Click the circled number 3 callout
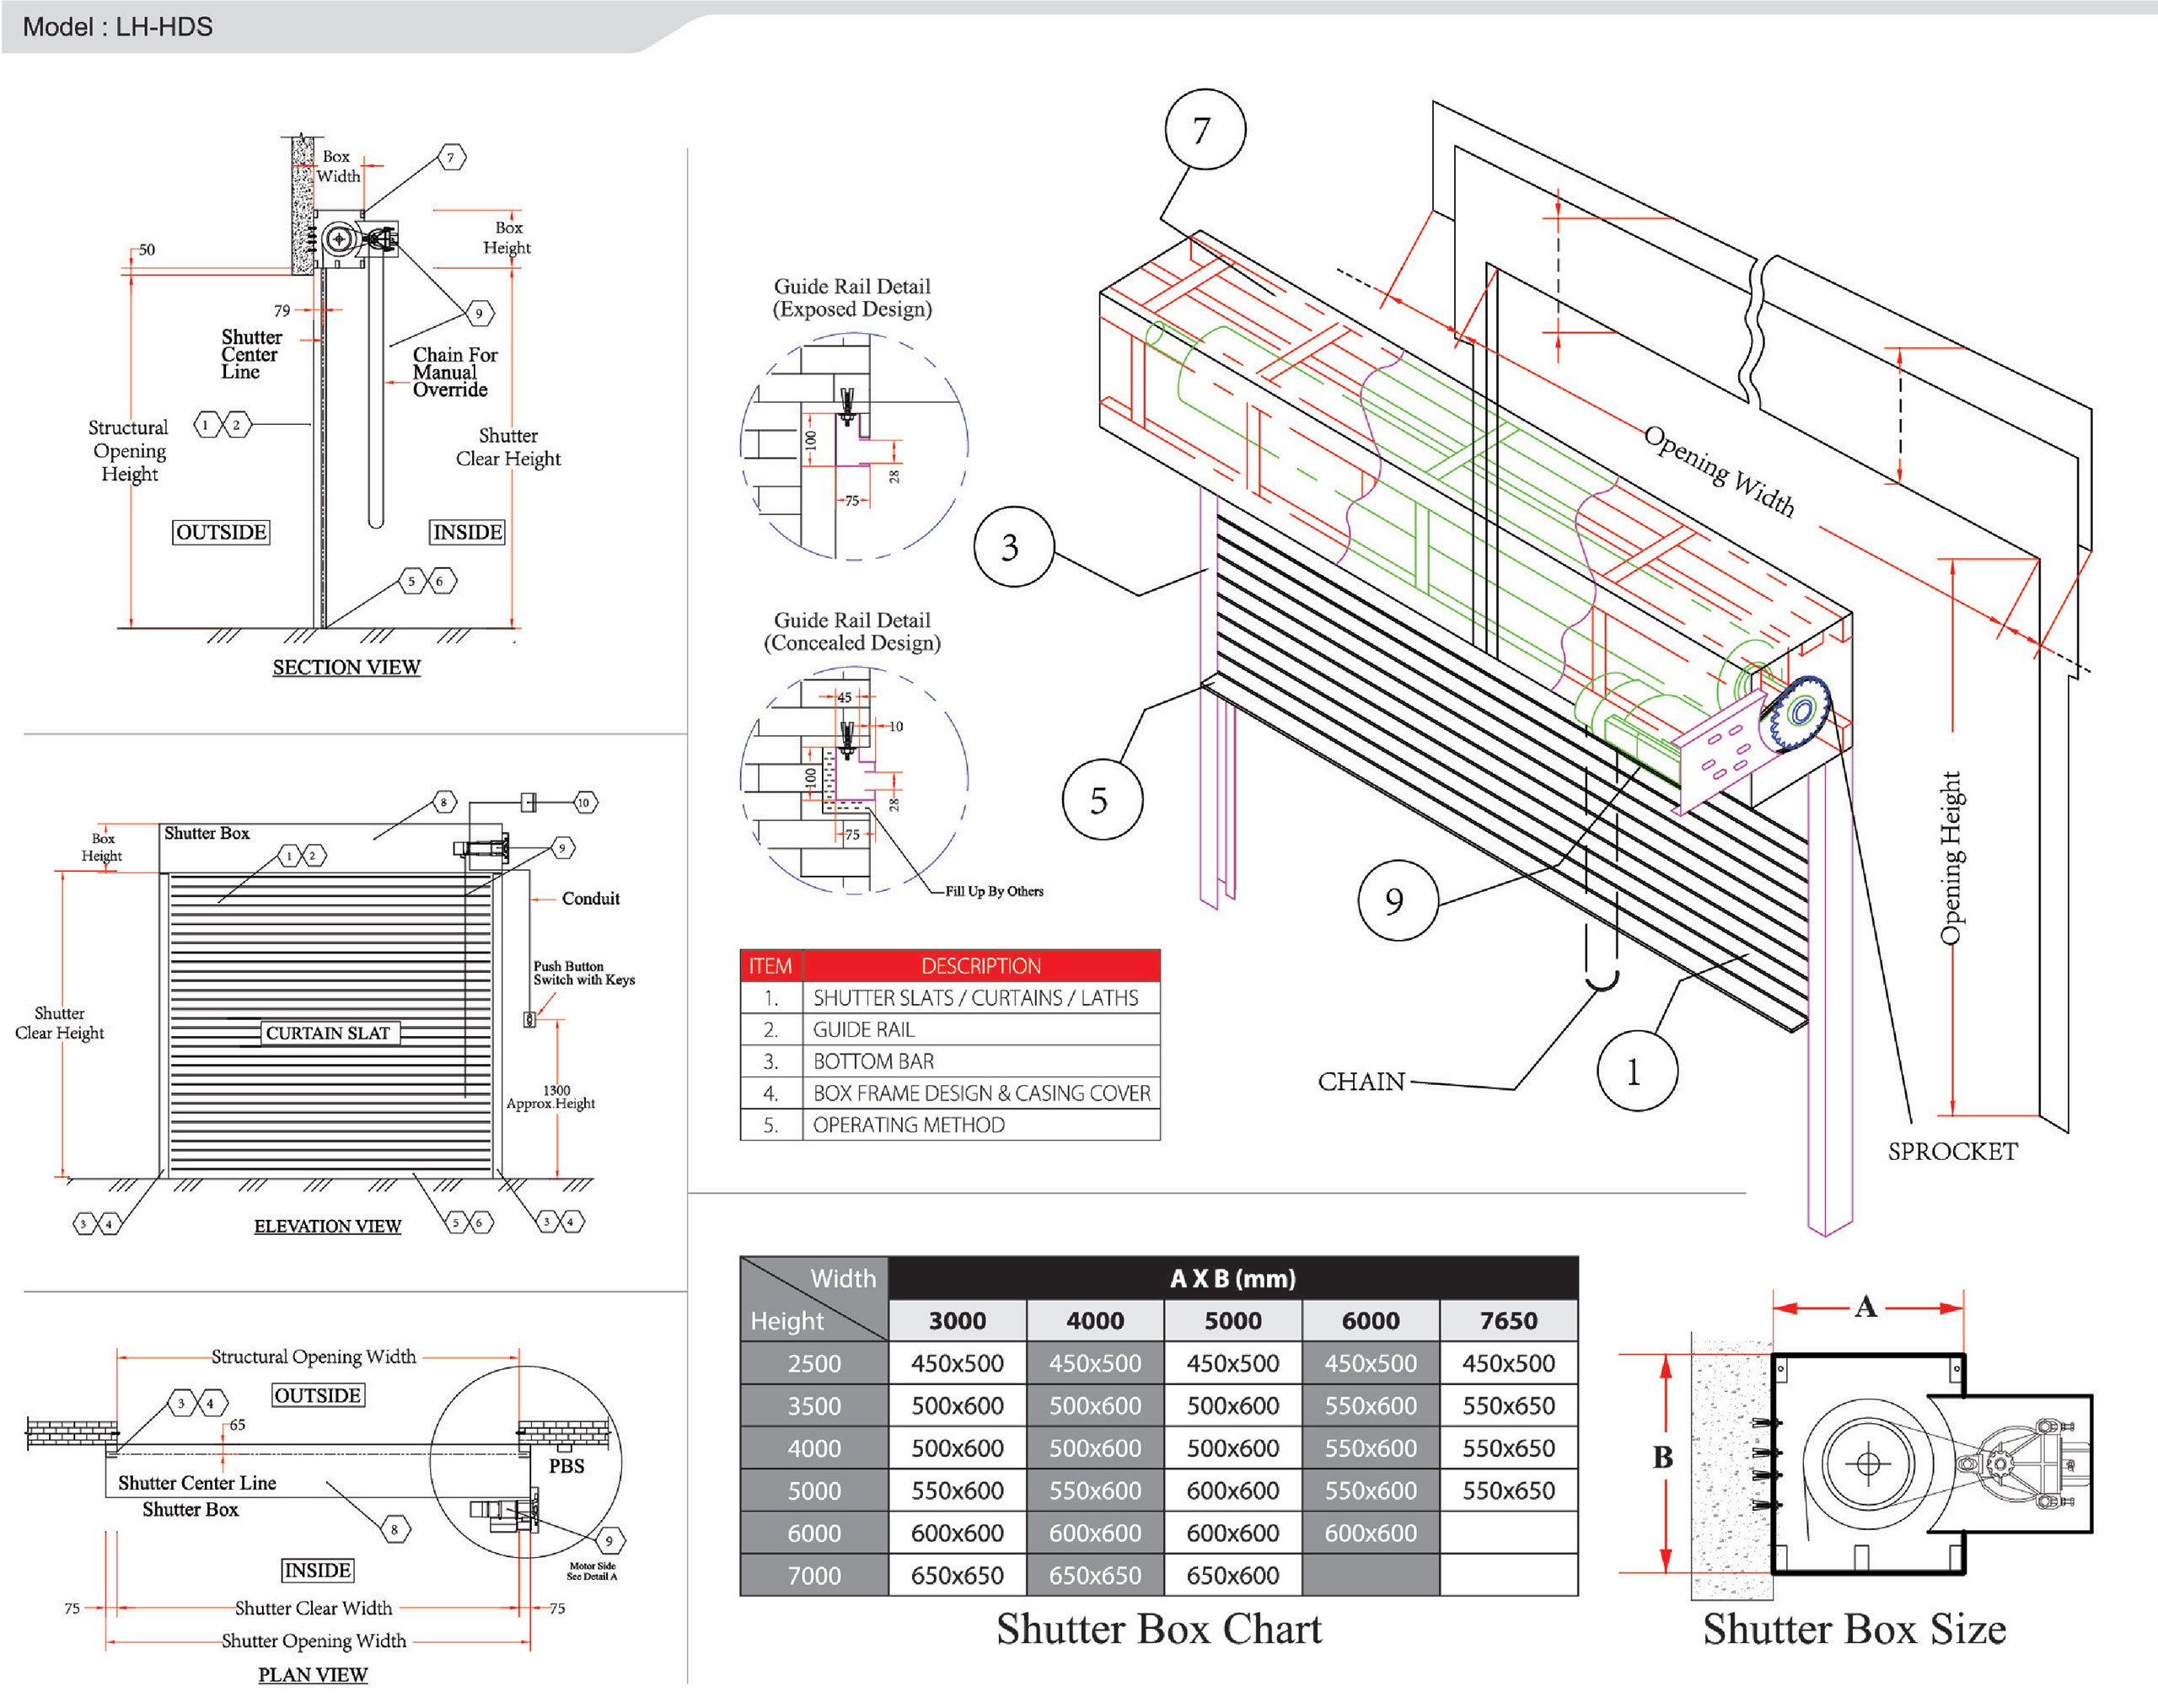The height and width of the screenshot is (1708, 2158). pos(1013,546)
